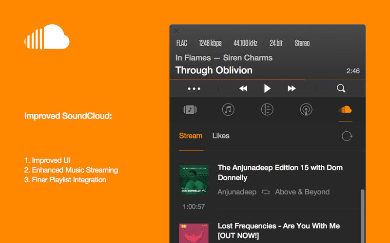Skip back with the rewind button
Image resolution: width=390 pixels, height=243 pixels.
[243, 88]
